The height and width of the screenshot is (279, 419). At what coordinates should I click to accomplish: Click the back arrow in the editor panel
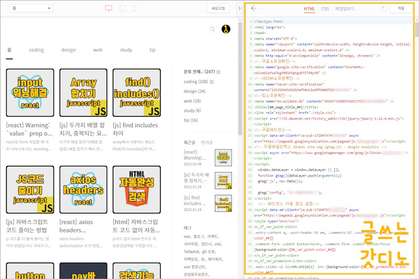[x=254, y=8]
